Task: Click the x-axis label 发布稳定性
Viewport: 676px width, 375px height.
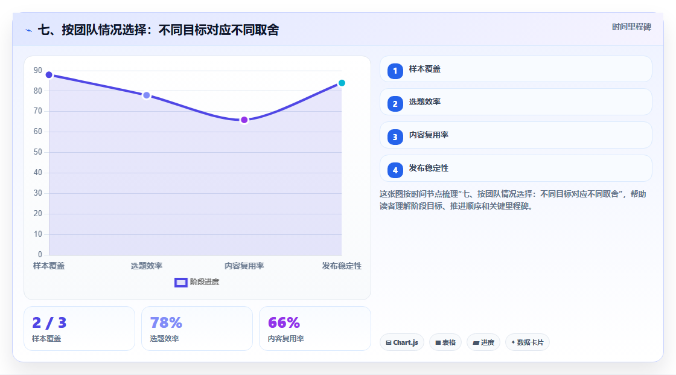Action: [342, 266]
